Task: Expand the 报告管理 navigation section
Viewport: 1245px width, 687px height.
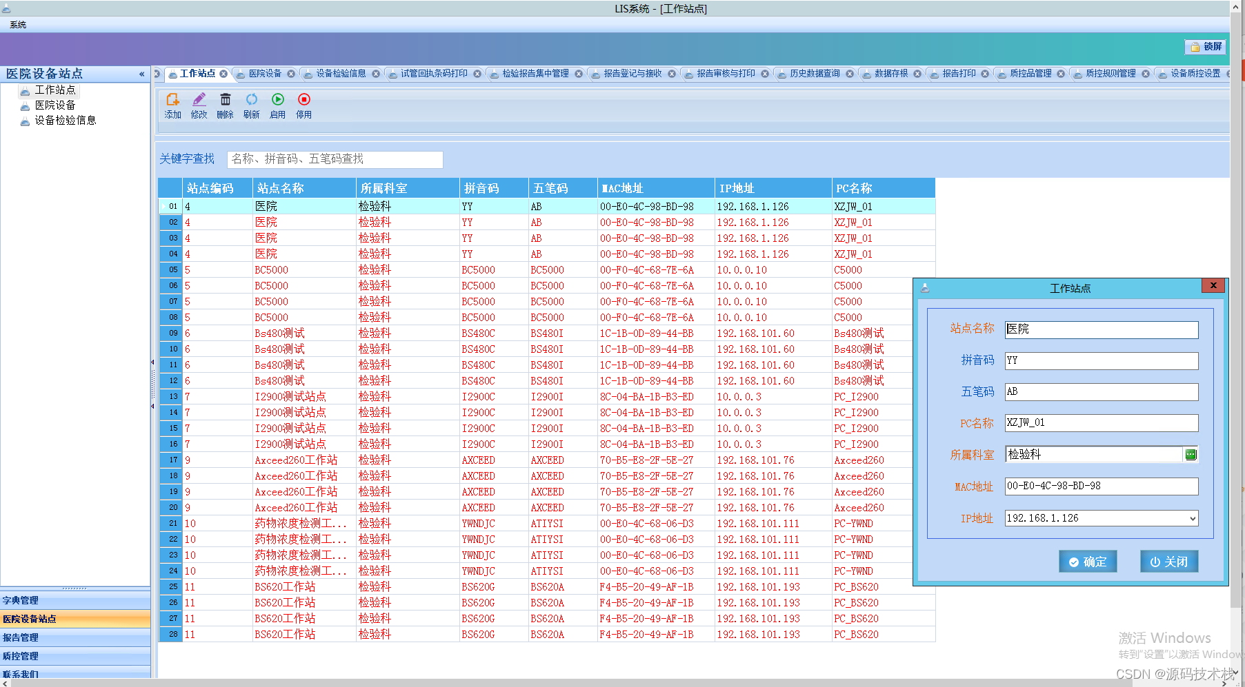Action: (x=75, y=637)
